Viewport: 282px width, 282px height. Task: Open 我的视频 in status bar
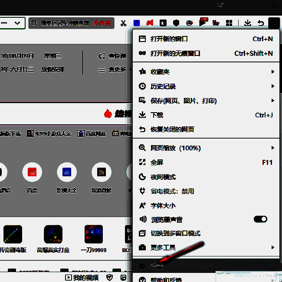coord(82,278)
